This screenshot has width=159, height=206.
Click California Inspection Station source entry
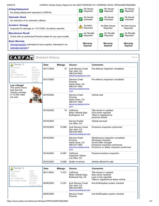[77, 156]
